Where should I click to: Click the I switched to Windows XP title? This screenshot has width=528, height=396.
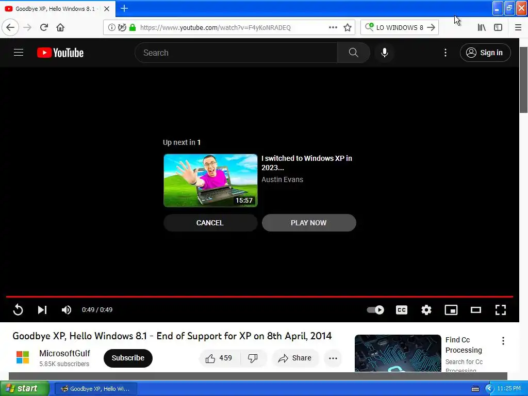[x=306, y=163]
